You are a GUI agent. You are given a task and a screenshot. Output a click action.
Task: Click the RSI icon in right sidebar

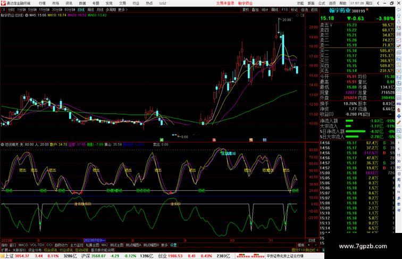click(x=399, y=104)
